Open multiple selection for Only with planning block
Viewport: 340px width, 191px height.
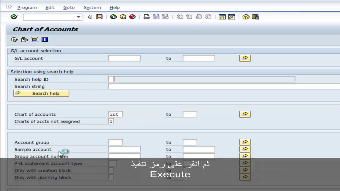click(245, 177)
